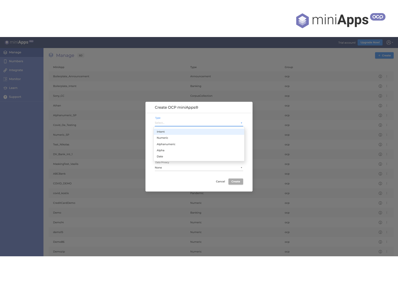Click Pandemic type cell for covid_kostis
Screen dimensions: 398x299
pyautogui.click(x=197, y=193)
